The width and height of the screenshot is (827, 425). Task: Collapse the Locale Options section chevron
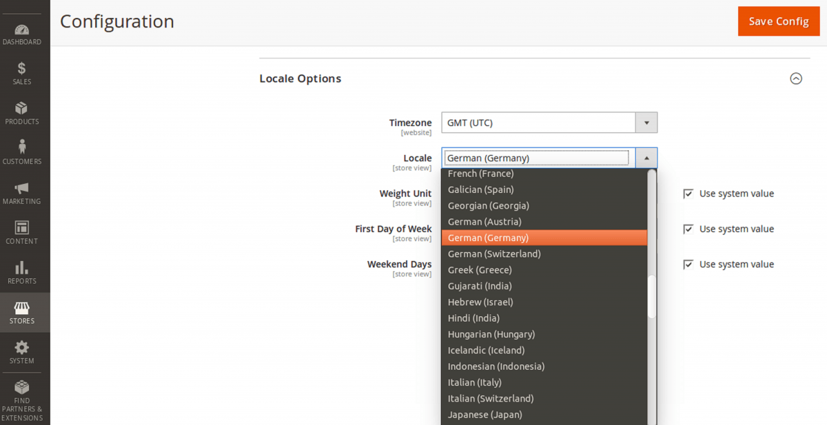point(796,79)
